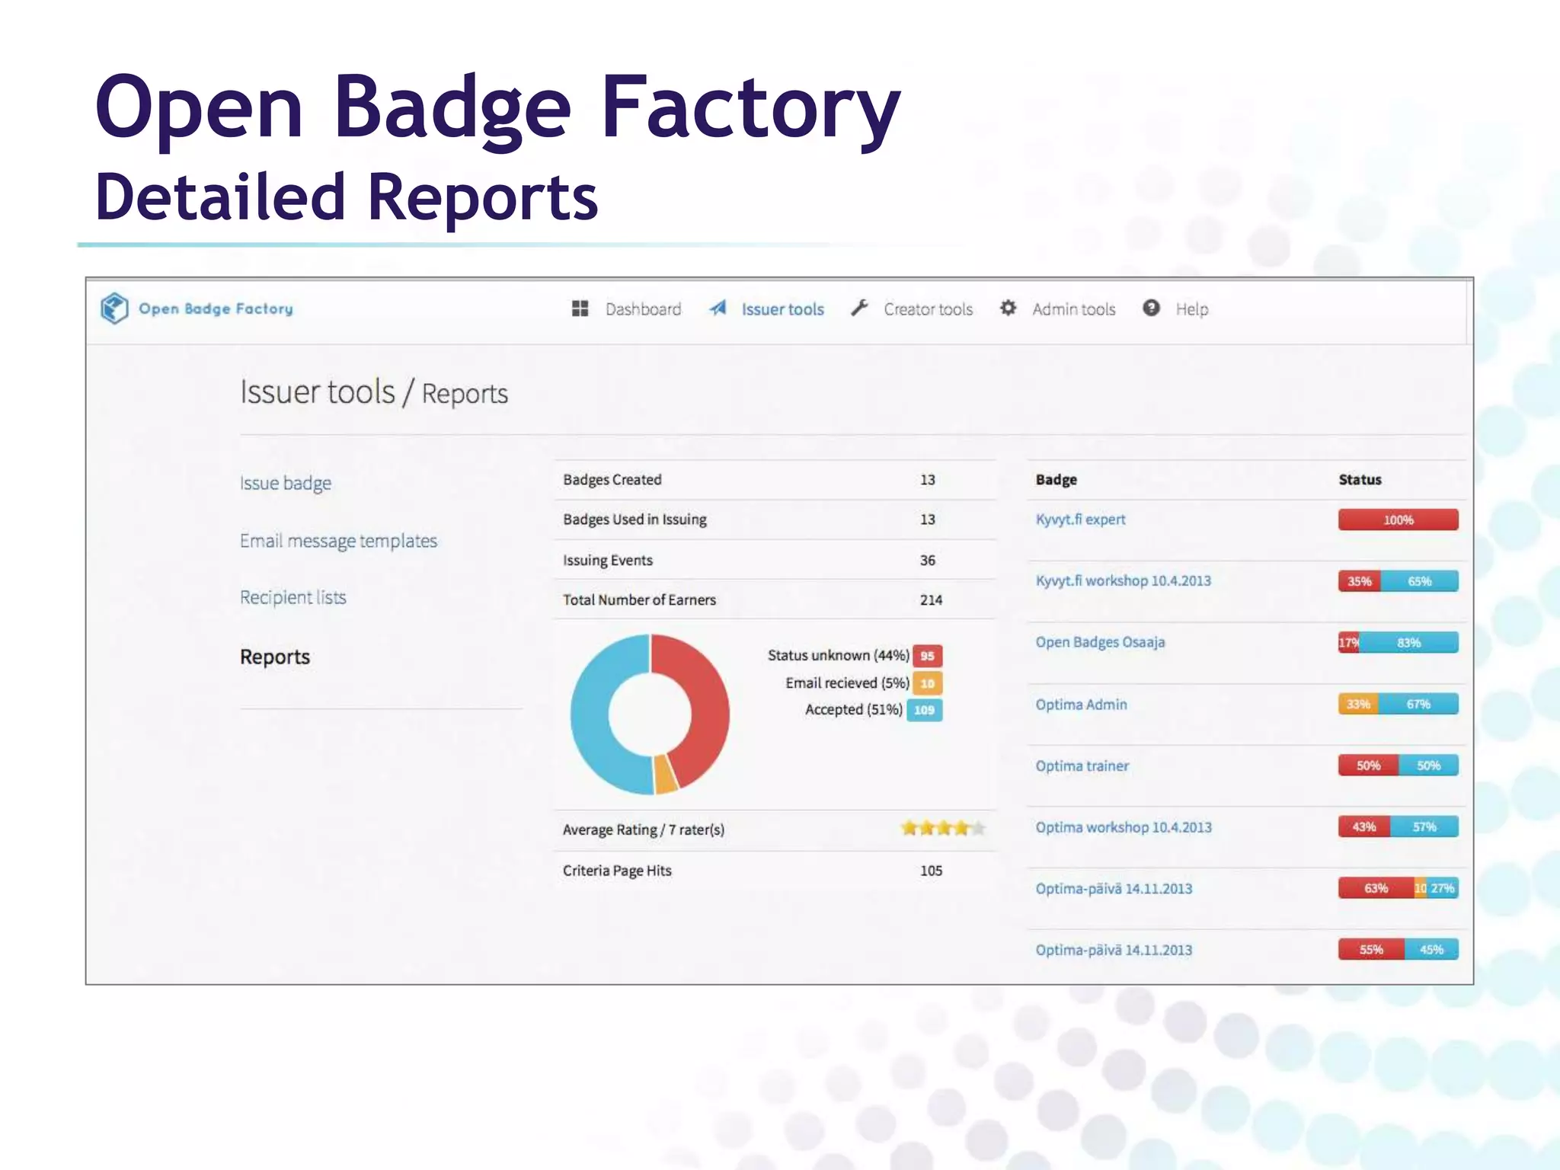Click the Help question mark icon
Image resolution: width=1560 pixels, height=1170 pixels.
pos(1151,308)
